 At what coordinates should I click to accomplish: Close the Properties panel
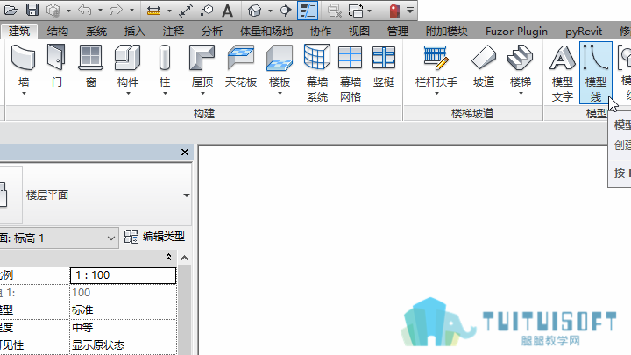185,153
